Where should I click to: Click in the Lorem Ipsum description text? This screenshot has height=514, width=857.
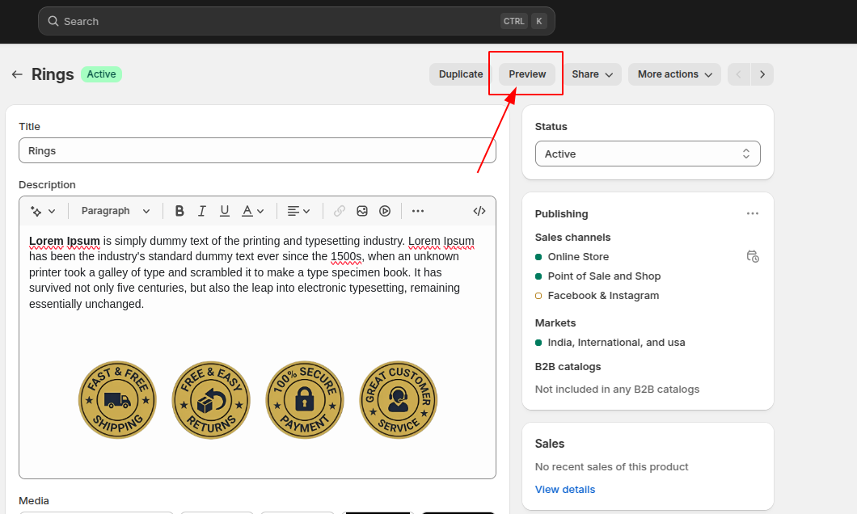pyautogui.click(x=252, y=272)
